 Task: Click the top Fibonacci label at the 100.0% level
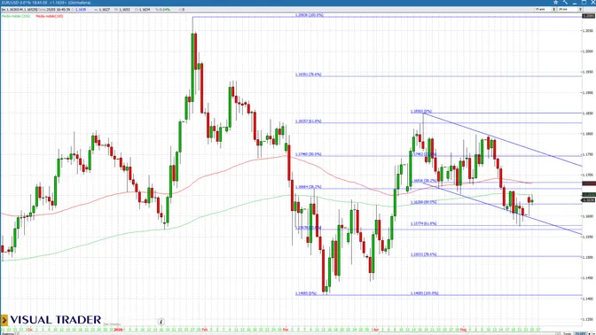click(310, 15)
